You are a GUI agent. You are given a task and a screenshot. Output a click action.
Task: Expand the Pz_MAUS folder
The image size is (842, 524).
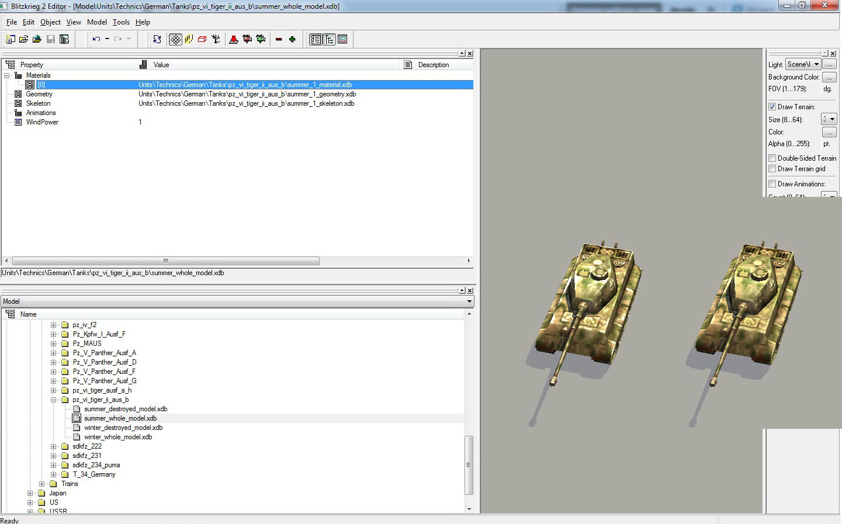coord(53,343)
